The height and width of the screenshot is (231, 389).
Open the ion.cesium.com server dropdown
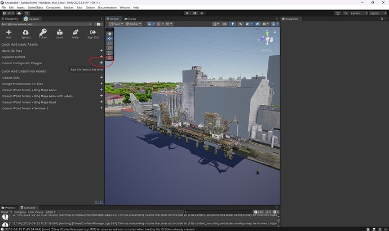coord(47,24)
